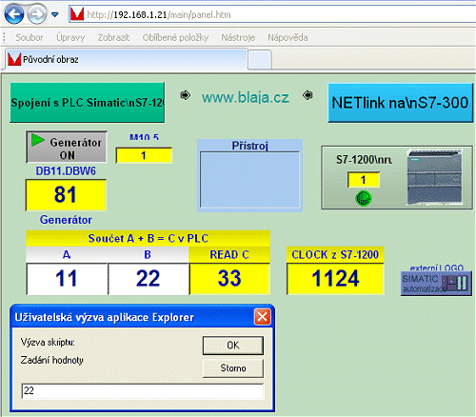Close the Uživatelská výzva dialog with X
This screenshot has width=476, height=417.
(x=263, y=317)
